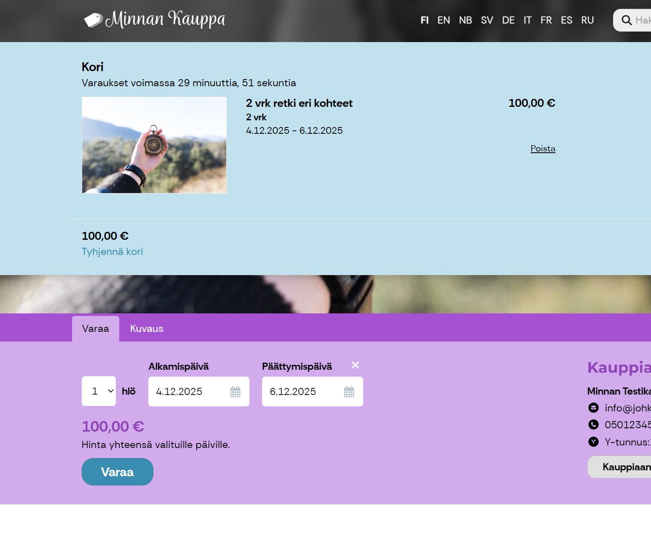Click the merchant email address text
Screen dimensions: 651x533
click(x=628, y=408)
